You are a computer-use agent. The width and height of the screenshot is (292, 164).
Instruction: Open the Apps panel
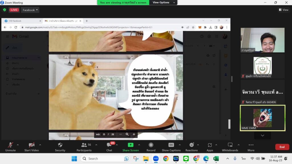tap(210, 145)
